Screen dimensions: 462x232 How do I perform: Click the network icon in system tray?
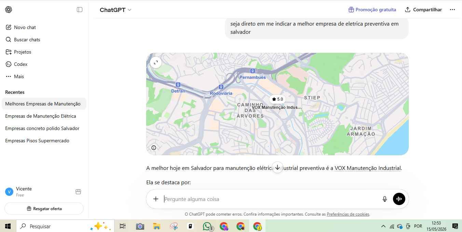(x=392, y=227)
